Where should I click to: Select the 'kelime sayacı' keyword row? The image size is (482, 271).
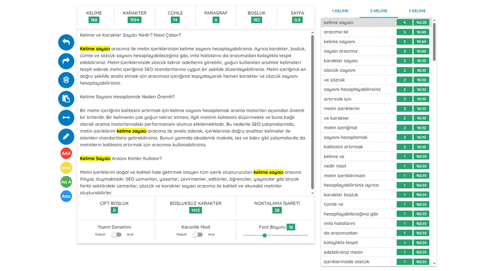[358, 23]
